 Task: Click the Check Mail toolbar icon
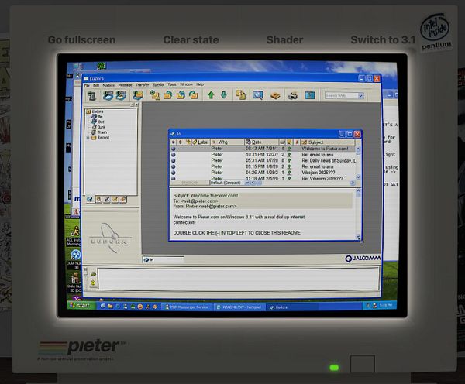pos(138,95)
